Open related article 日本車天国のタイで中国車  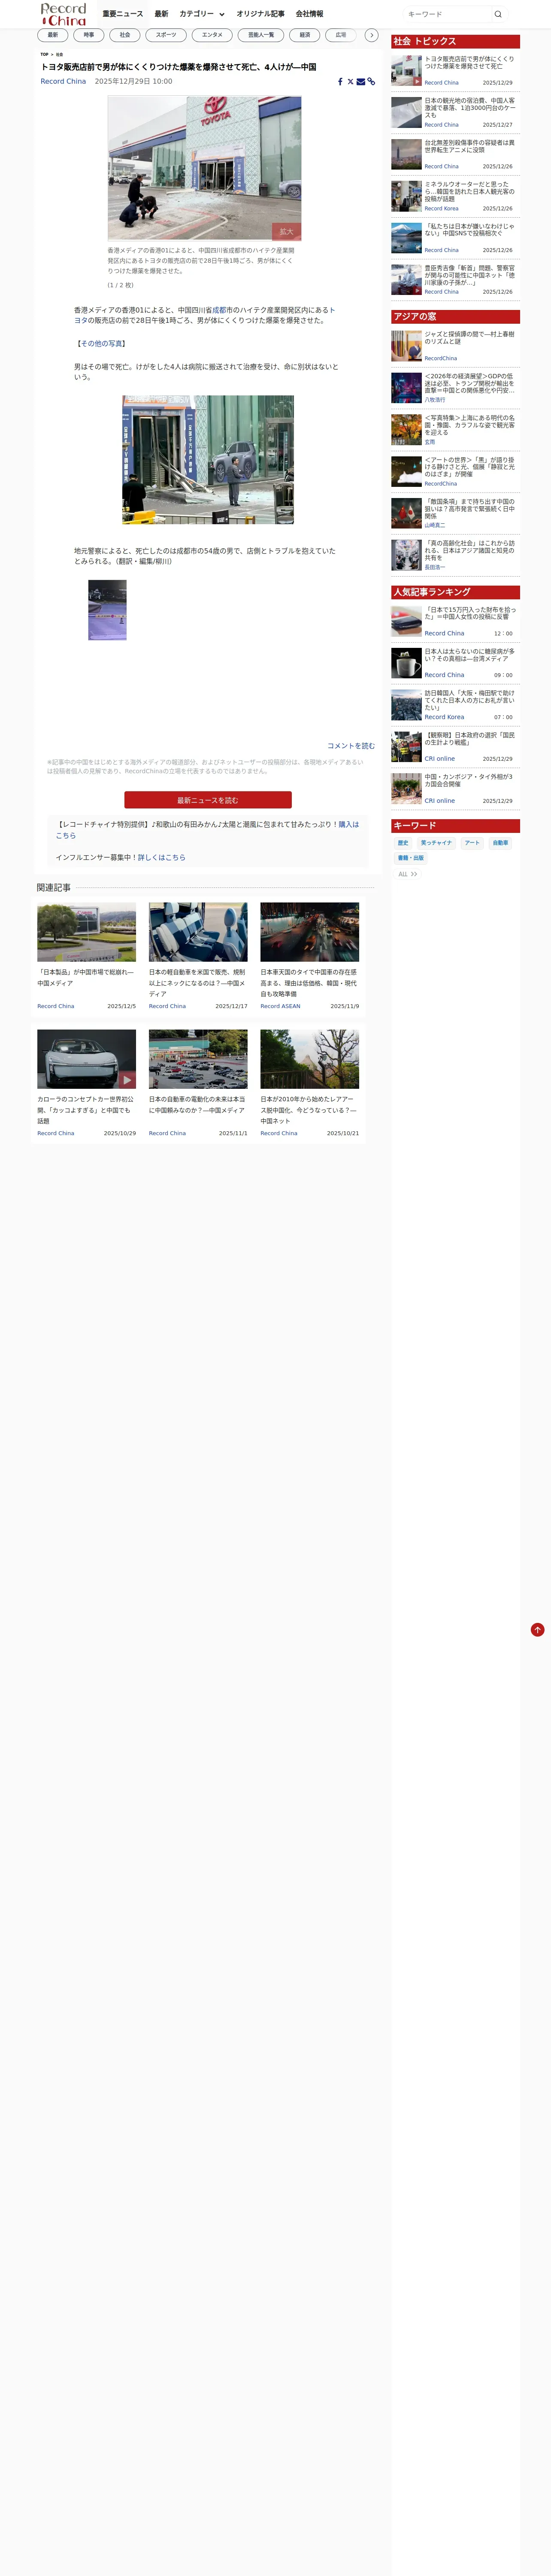310,957
